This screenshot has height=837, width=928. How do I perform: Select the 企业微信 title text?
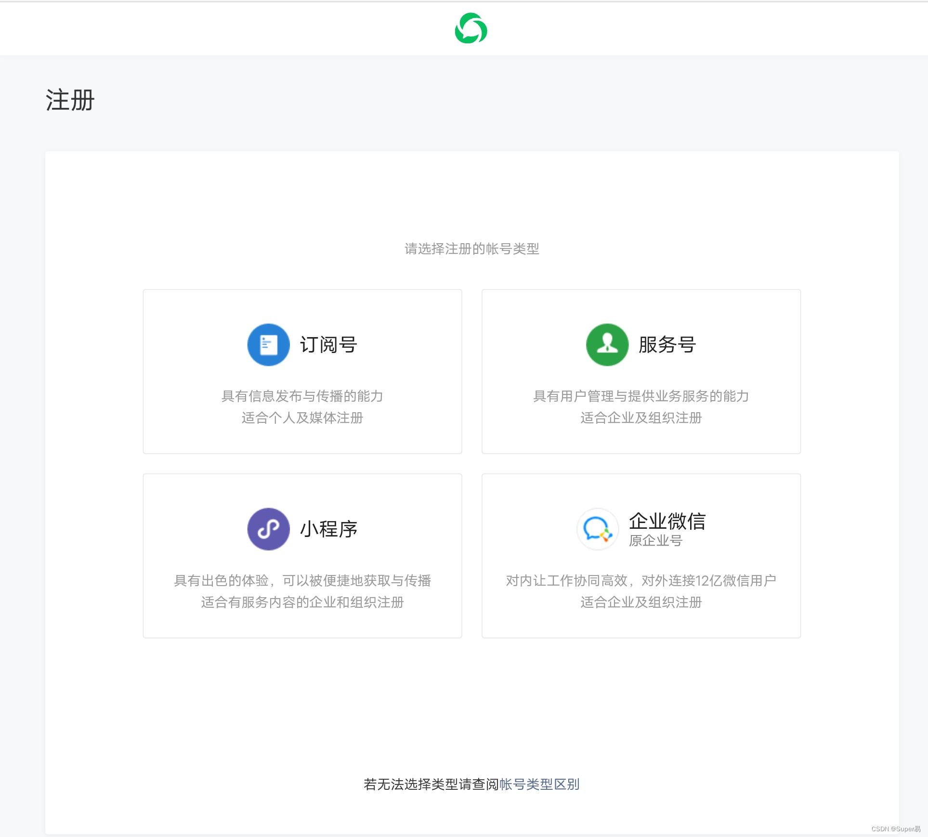pos(667,521)
